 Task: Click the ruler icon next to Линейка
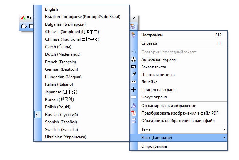pyautogui.click(x=134, y=82)
